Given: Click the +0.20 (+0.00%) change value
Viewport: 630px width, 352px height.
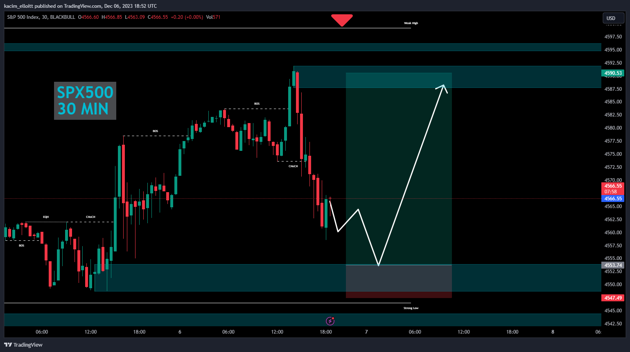Looking at the screenshot, I should point(187,17).
